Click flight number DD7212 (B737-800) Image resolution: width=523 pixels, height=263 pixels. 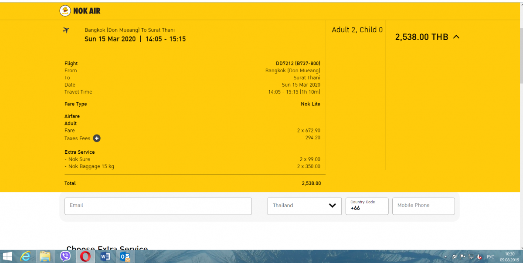[298, 64]
